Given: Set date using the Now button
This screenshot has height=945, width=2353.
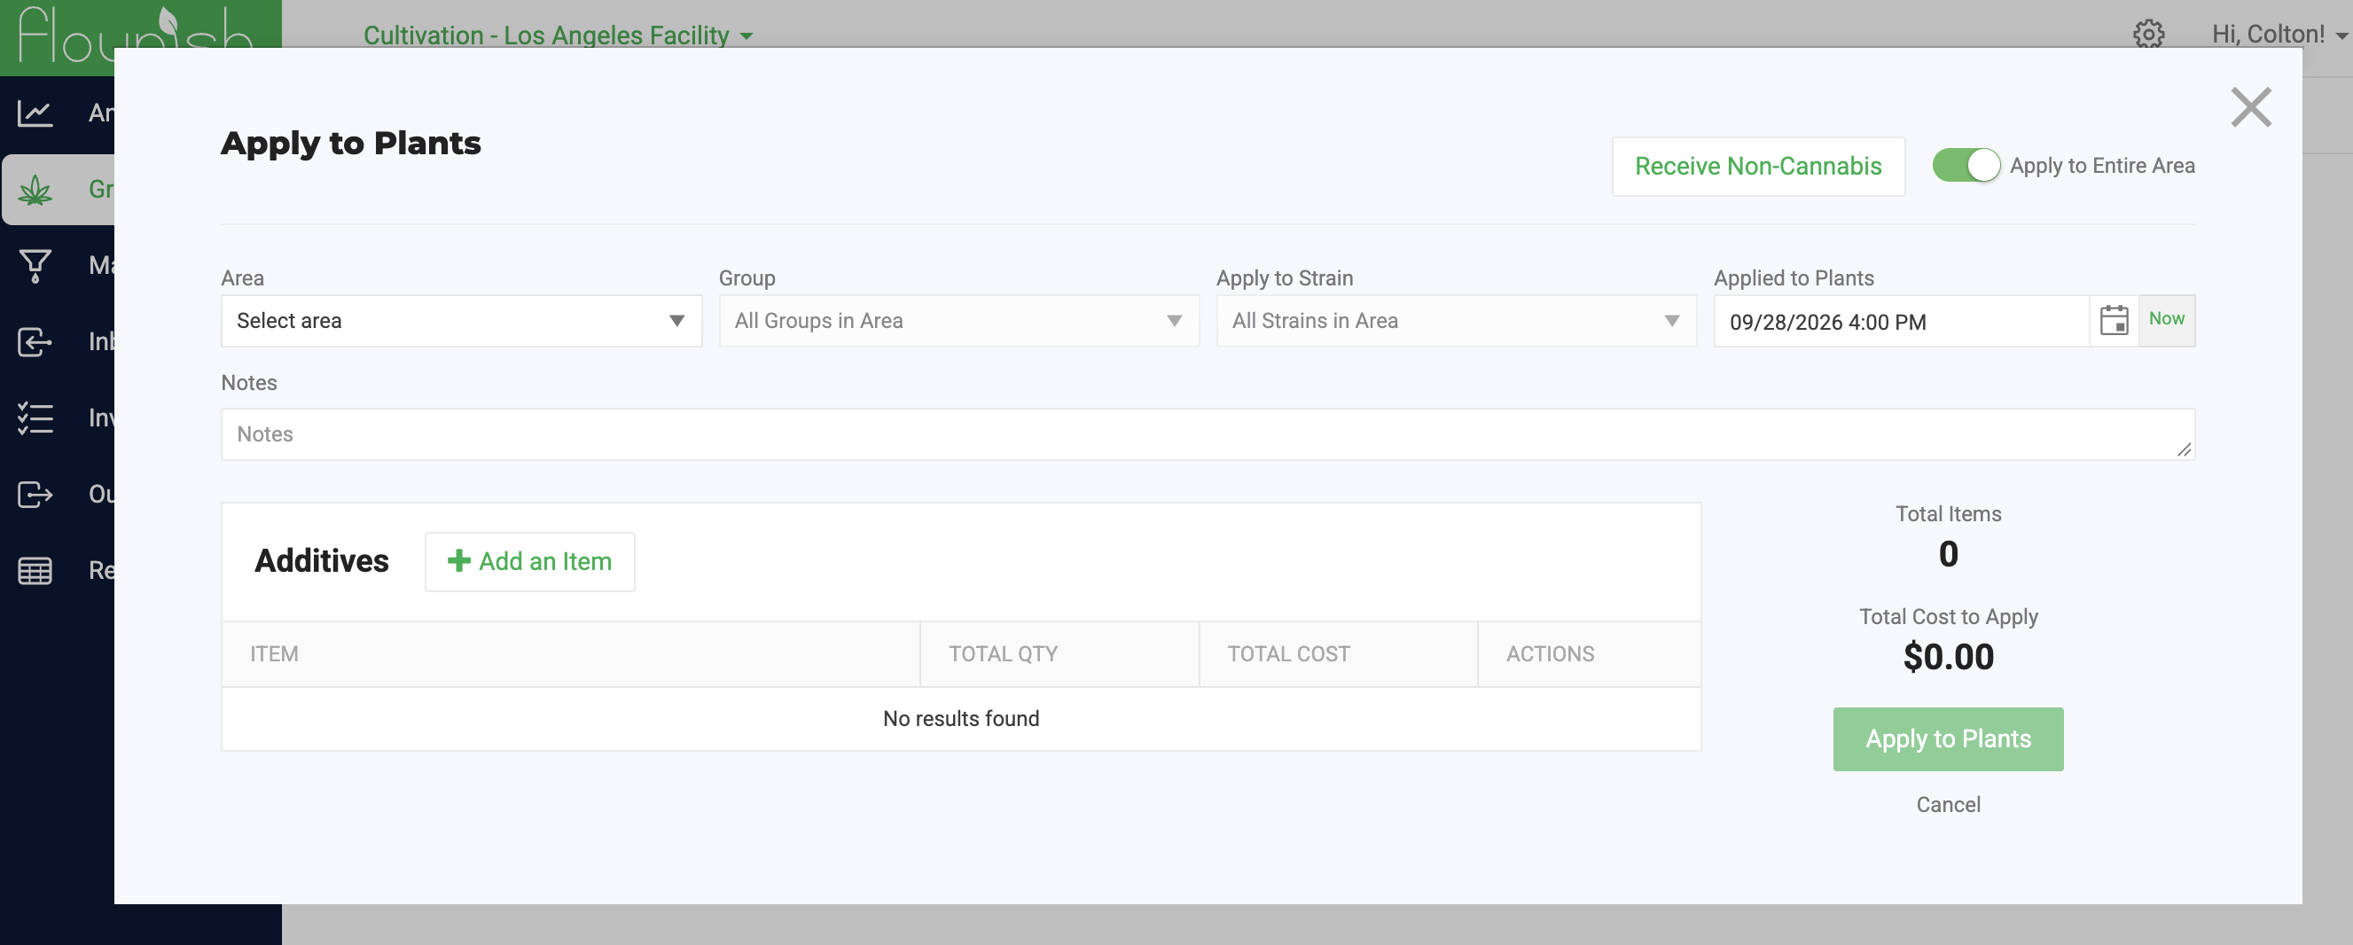Looking at the screenshot, I should tap(2166, 319).
